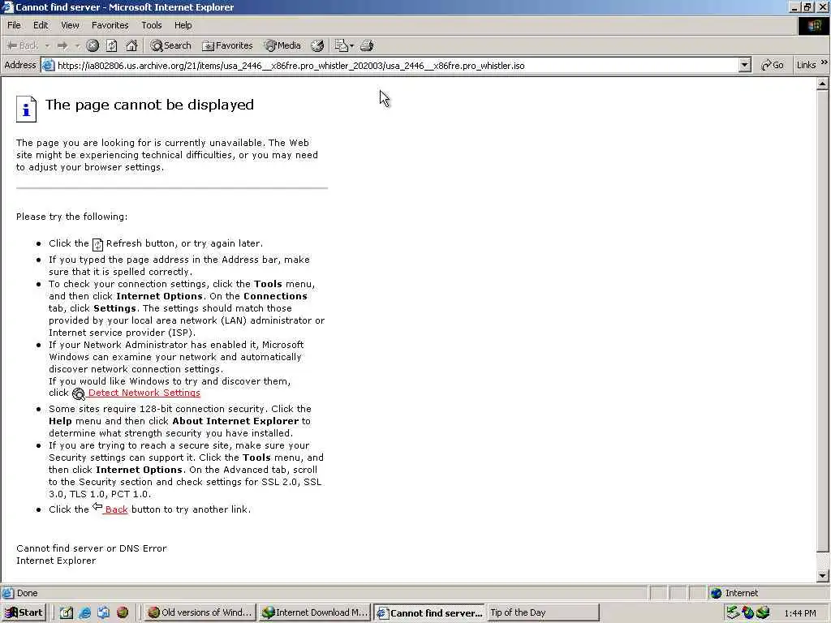Expand the Mail options dropdown arrow
The image size is (831, 623).
352,45
